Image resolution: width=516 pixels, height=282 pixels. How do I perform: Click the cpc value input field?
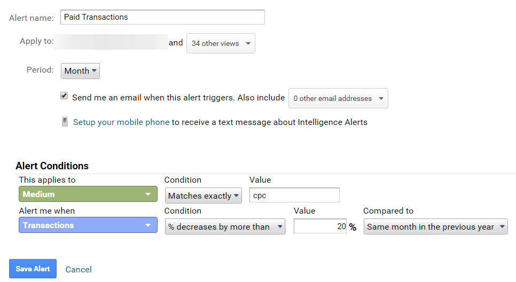tap(294, 195)
